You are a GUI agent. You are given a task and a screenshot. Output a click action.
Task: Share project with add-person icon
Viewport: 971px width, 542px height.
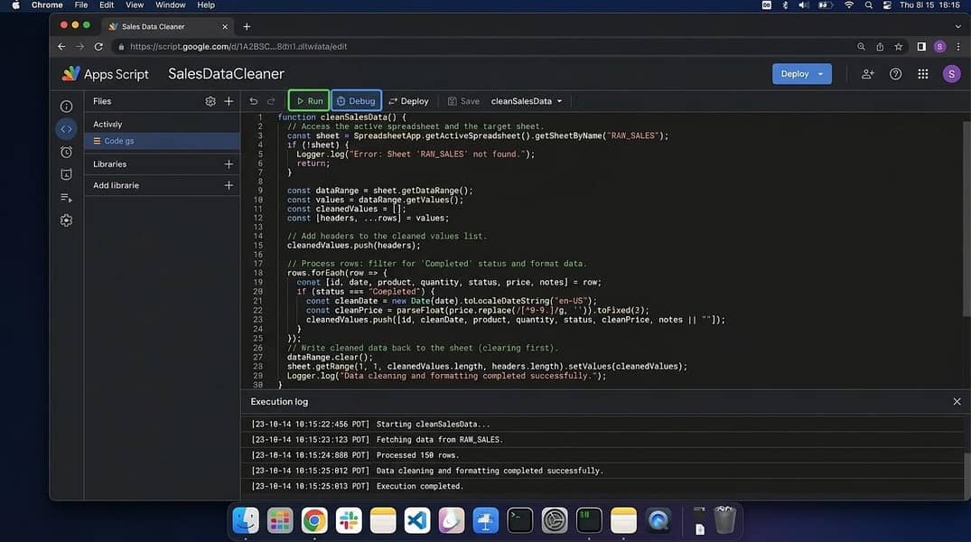click(x=868, y=74)
